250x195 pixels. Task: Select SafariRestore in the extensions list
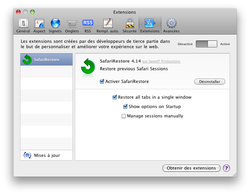46,60
